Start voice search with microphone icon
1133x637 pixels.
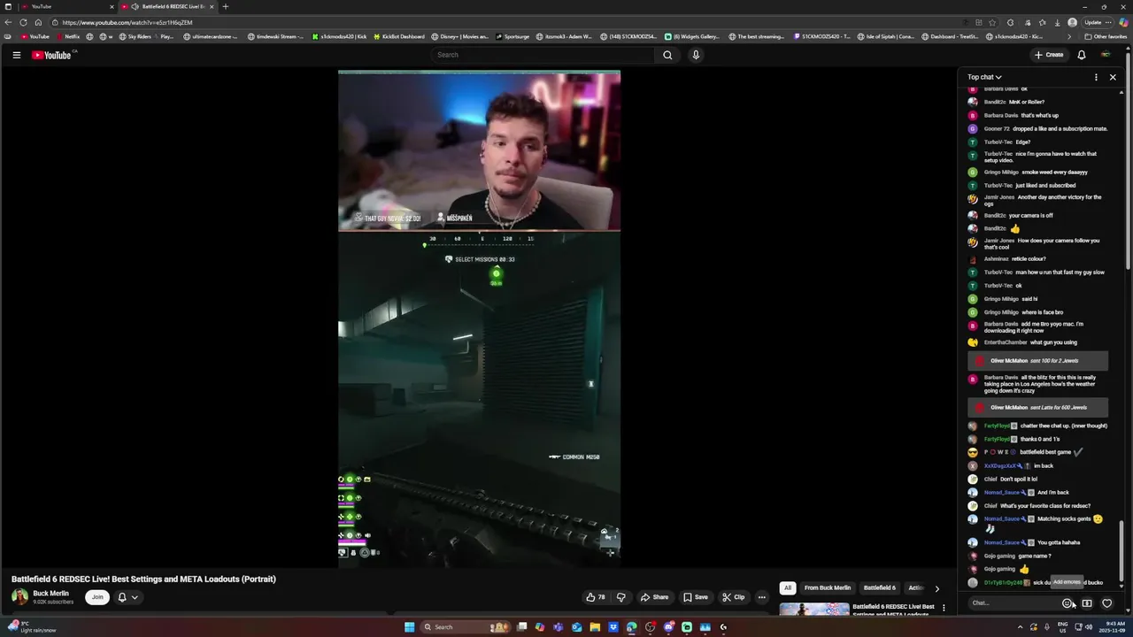coord(696,55)
